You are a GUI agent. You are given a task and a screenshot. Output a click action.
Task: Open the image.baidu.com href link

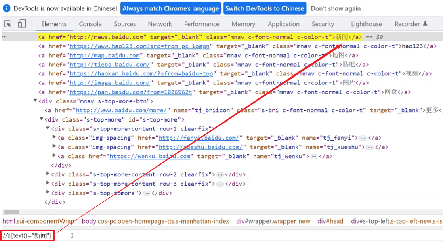[x=109, y=83]
